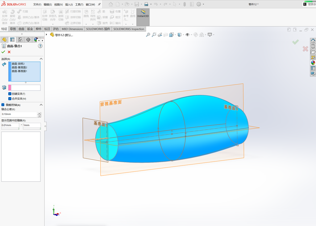Switch to the 曲面 tab

[21, 29]
